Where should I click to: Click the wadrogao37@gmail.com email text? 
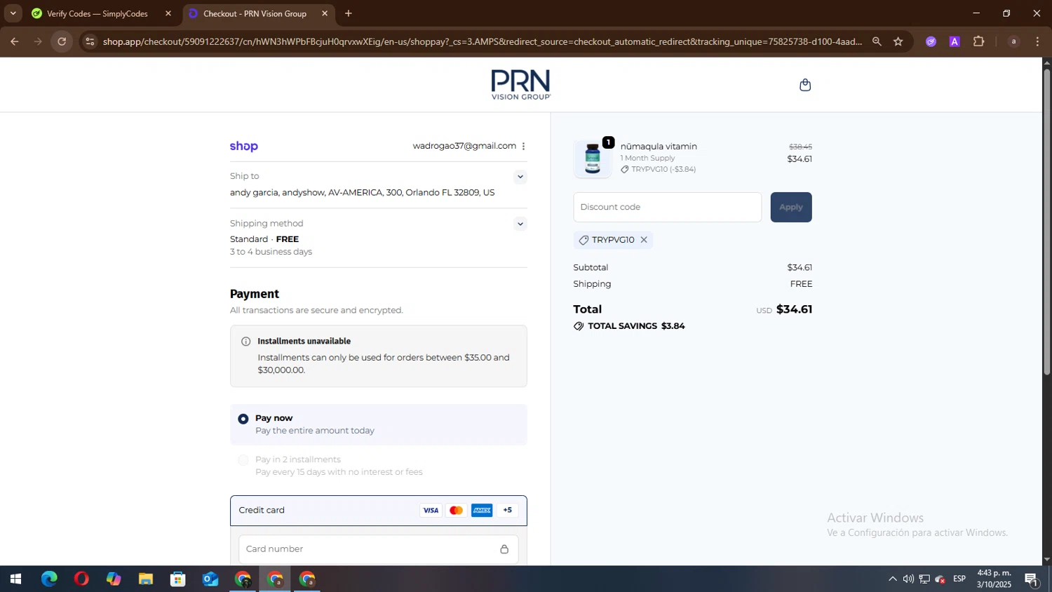(x=464, y=146)
